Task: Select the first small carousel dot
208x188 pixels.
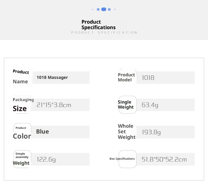Action: click(93, 9)
